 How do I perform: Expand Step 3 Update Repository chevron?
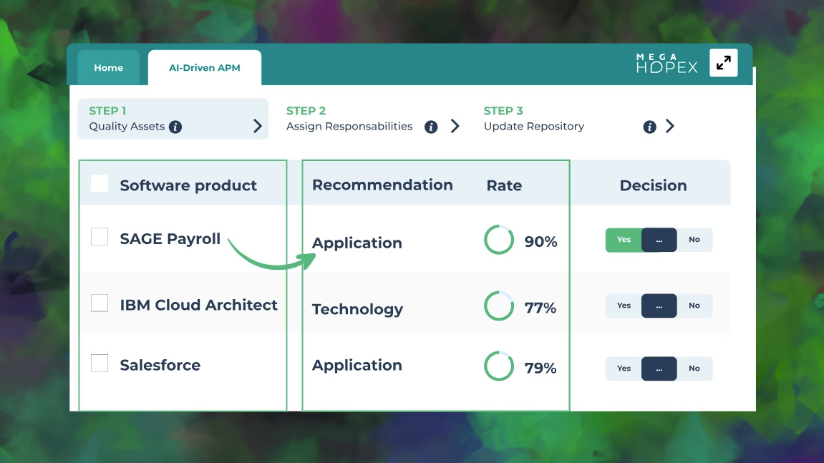coord(670,127)
